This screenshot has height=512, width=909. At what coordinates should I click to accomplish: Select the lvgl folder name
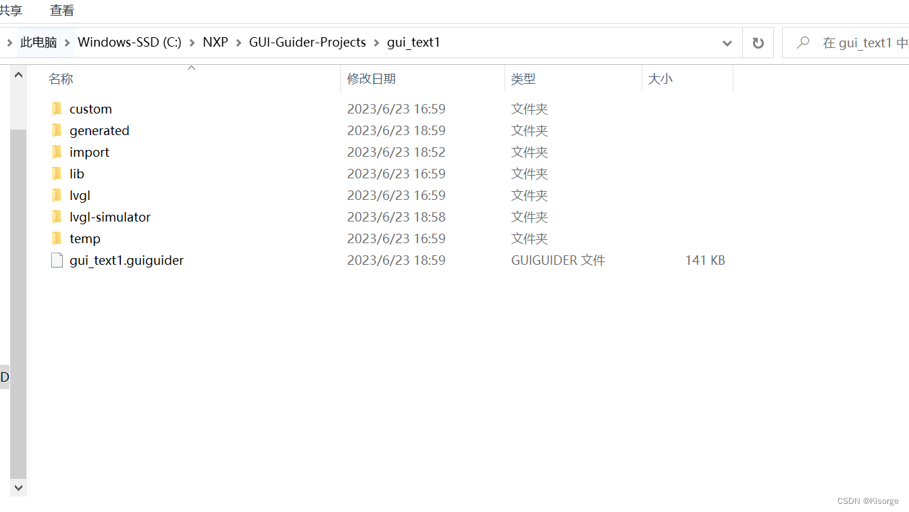80,195
